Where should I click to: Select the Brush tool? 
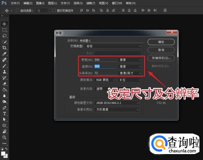(x=4, y=66)
